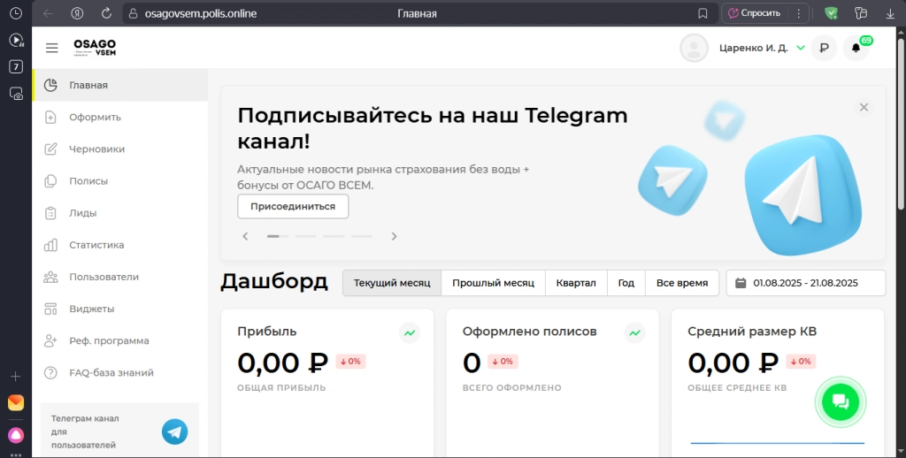Image resolution: width=906 pixels, height=458 pixels.
Task: Click the notification bell icon
Action: (x=856, y=49)
